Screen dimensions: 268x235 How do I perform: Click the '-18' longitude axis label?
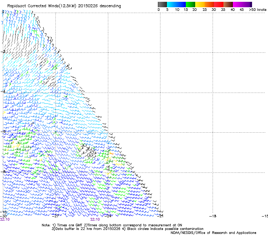click(x=213, y=216)
